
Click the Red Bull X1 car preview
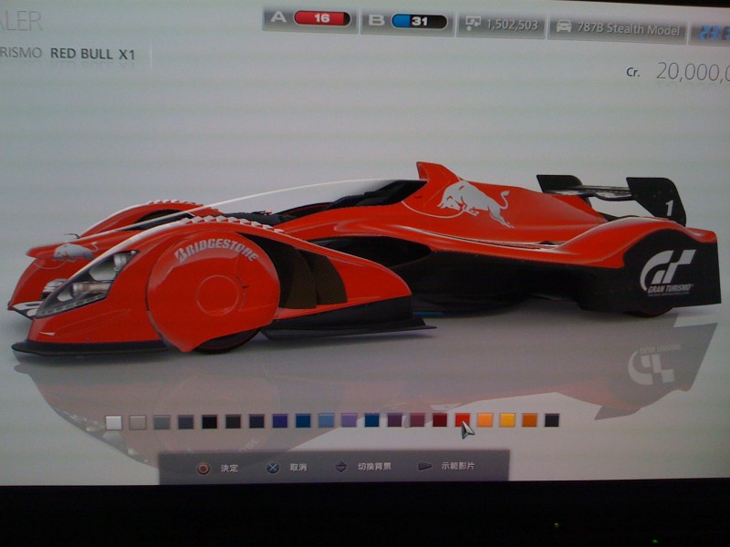click(363, 261)
